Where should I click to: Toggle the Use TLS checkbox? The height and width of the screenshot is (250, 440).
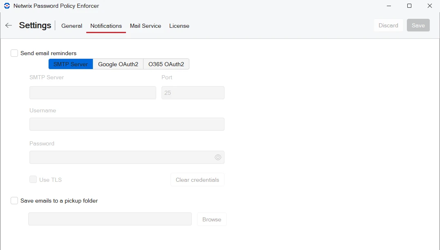point(33,179)
